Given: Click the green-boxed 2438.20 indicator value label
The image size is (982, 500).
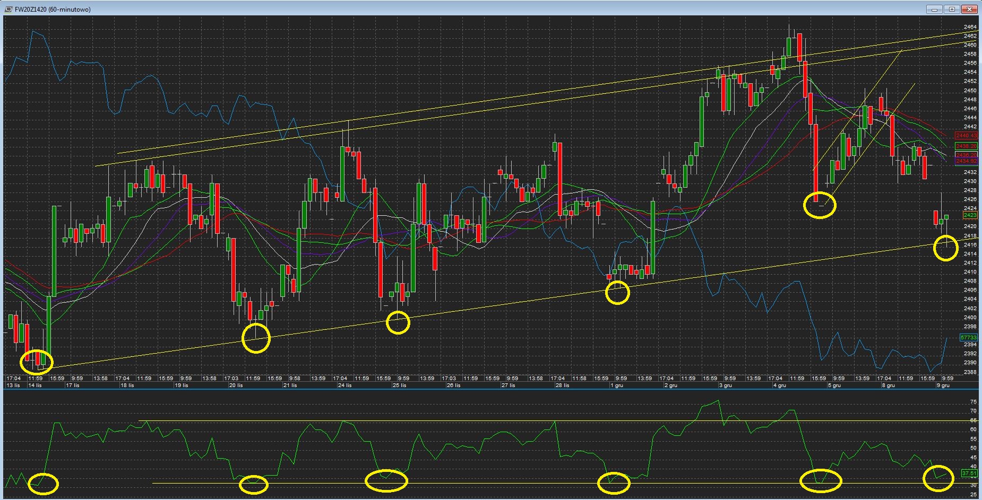Looking at the screenshot, I should (966, 146).
